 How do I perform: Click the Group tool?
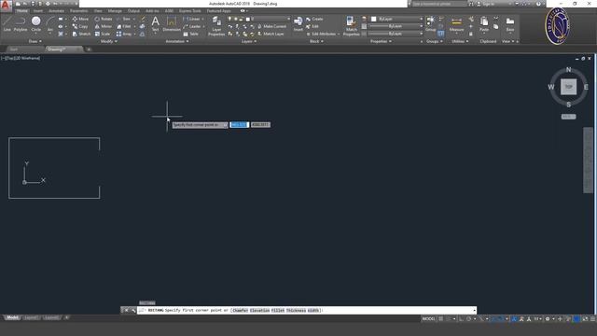(x=431, y=23)
